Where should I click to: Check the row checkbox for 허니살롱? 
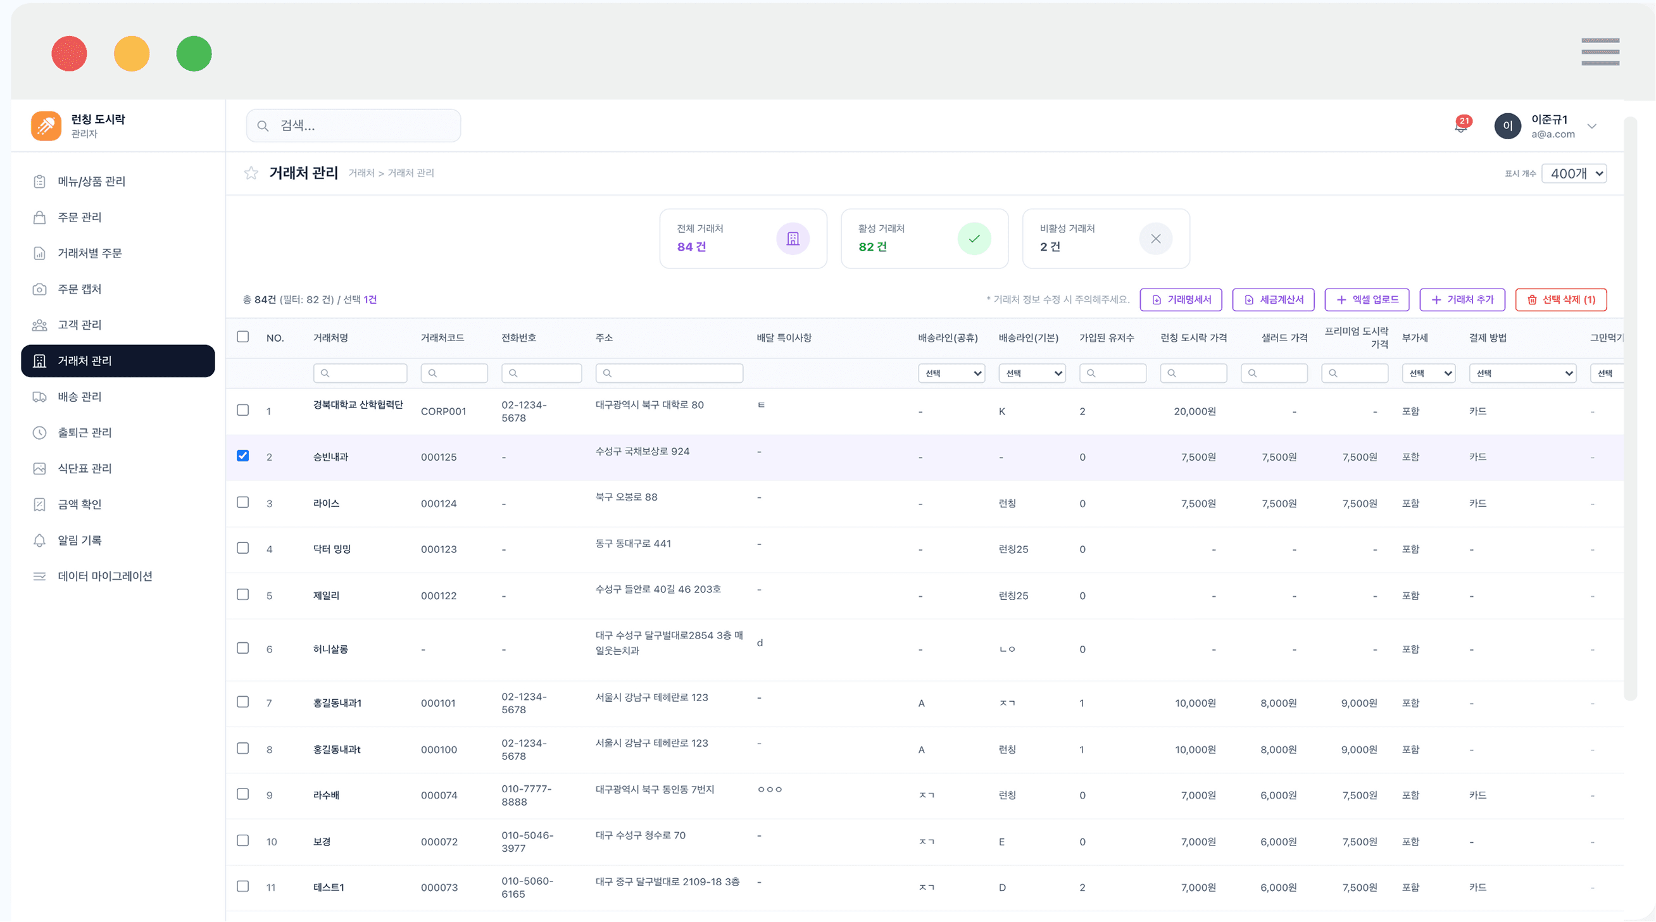click(242, 647)
